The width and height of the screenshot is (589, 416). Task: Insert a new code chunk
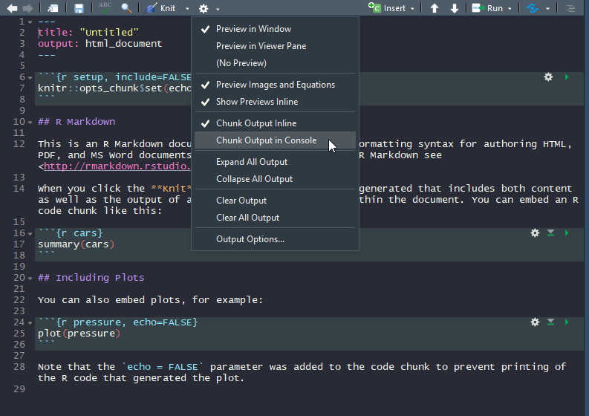pos(387,8)
